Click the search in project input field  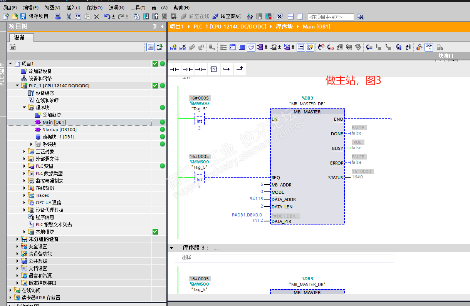pos(330,17)
